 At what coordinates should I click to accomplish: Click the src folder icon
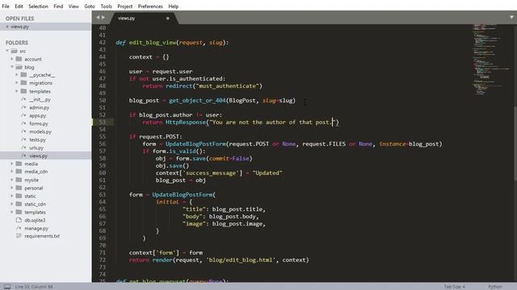pyautogui.click(x=14, y=51)
